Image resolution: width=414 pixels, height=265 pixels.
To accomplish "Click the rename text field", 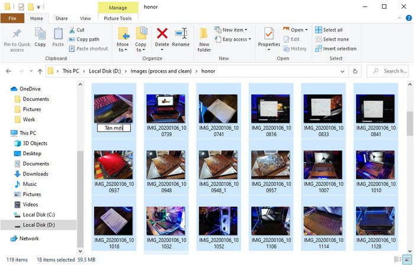I will (x=114, y=128).
